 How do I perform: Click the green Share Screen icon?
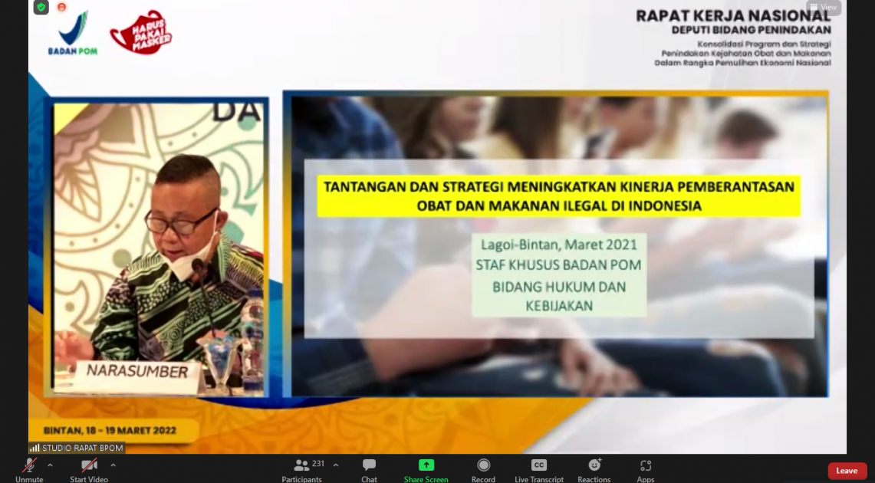426,465
